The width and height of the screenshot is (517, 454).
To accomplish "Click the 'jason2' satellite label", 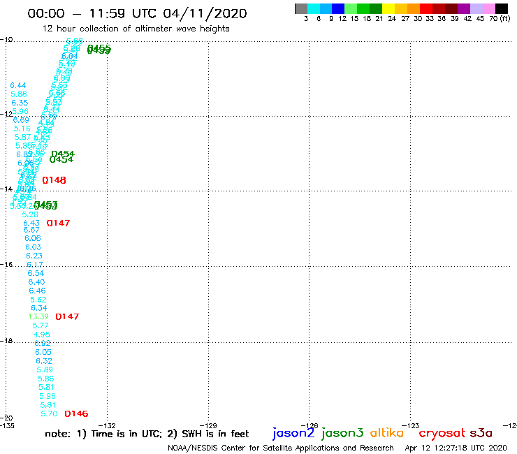I will [x=293, y=433].
